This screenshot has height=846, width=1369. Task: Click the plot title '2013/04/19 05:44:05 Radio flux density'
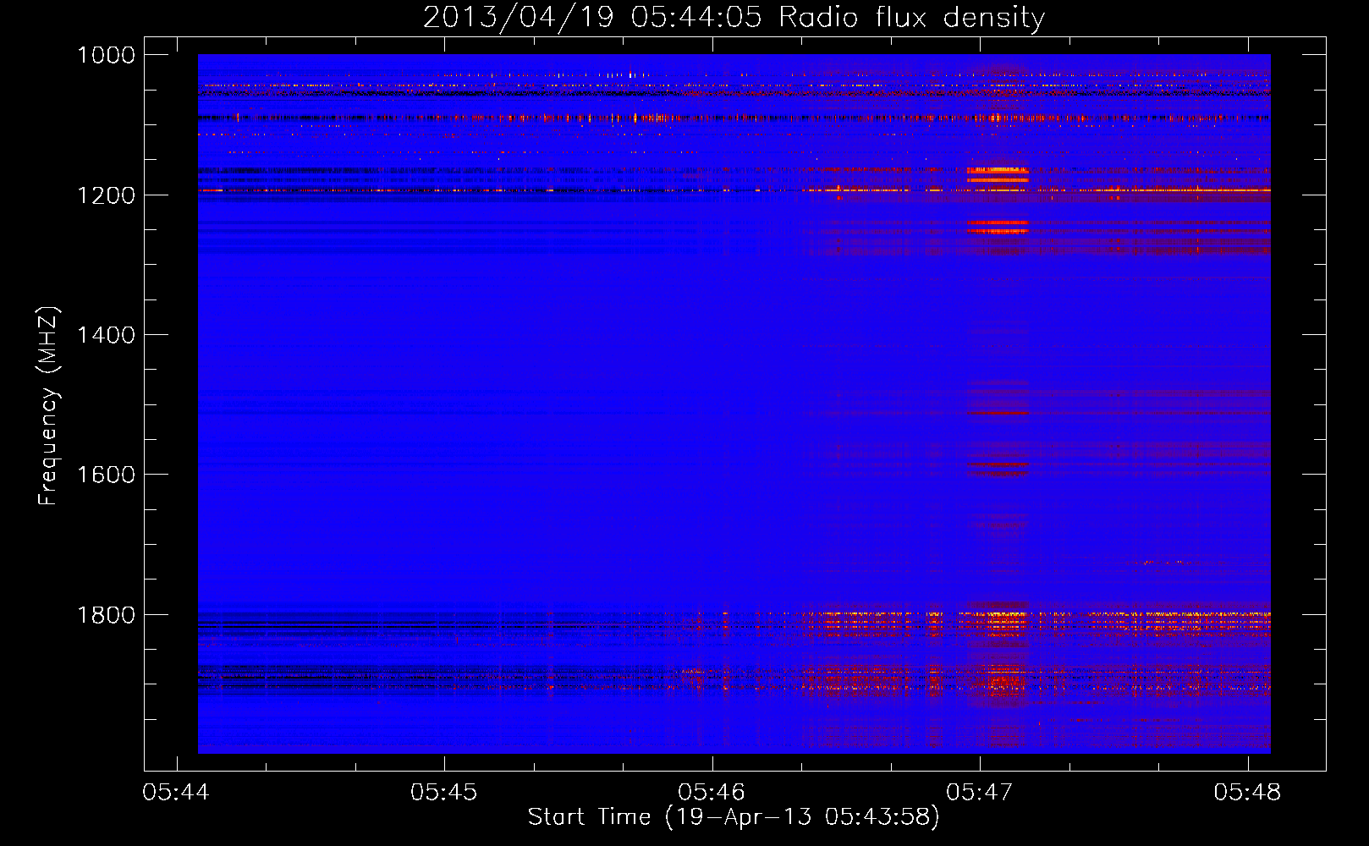pyautogui.click(x=734, y=18)
